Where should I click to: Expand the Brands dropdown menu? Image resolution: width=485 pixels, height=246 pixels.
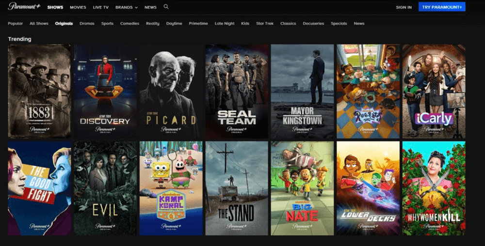tap(127, 7)
